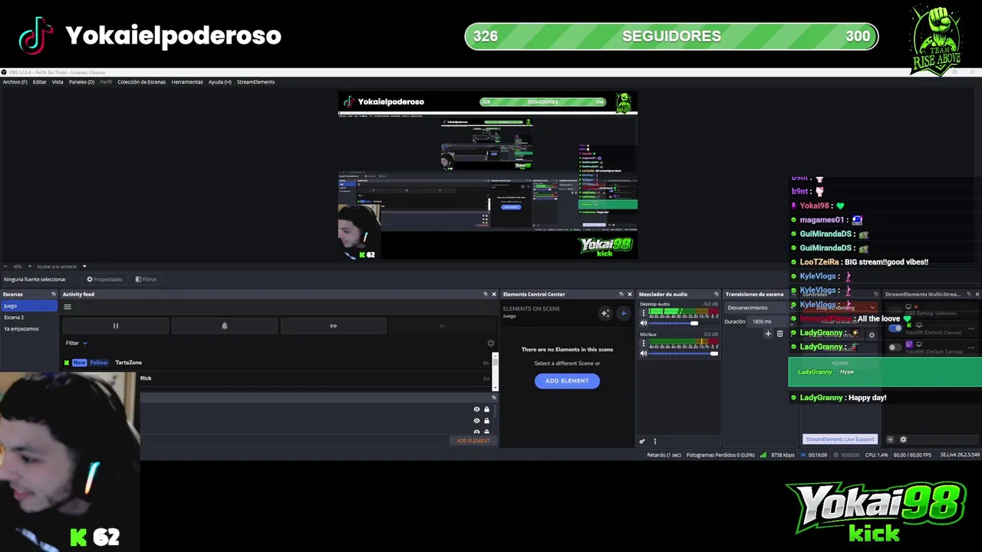Open Activity feed settings gear
Screen dimensions: 982x552
491,343
